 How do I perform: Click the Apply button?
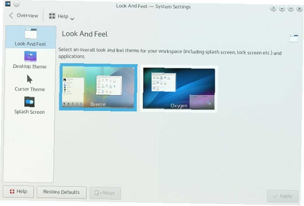pyautogui.click(x=282, y=196)
